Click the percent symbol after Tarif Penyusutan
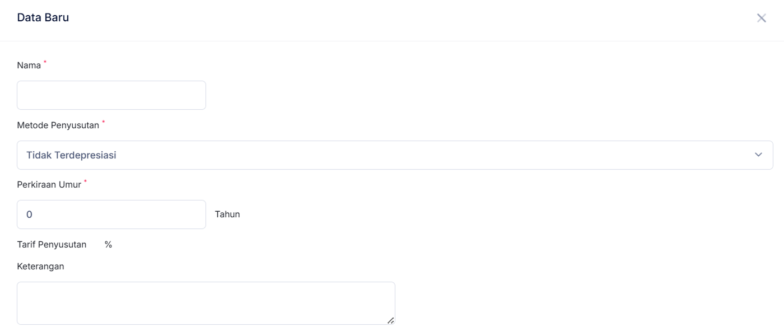This screenshot has width=784, height=336. point(108,245)
